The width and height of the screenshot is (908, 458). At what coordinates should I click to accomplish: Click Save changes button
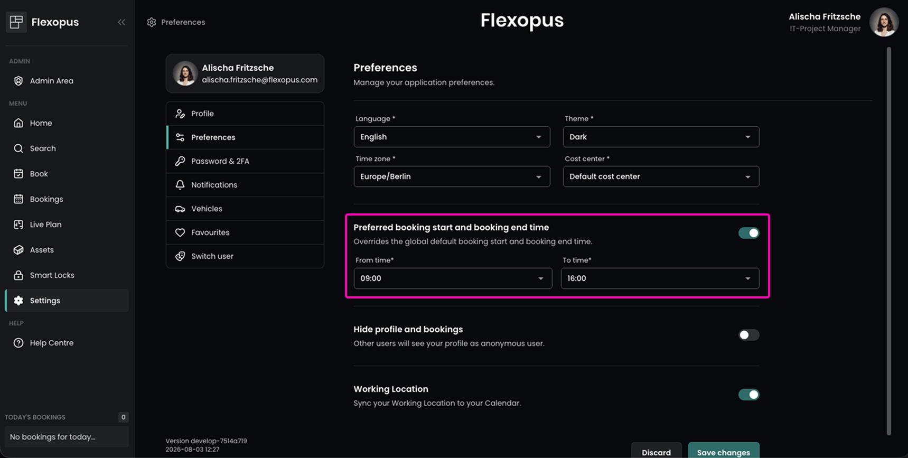point(724,451)
